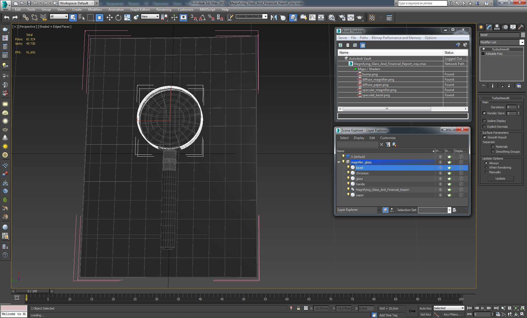Click the Redo arrow in main toolbar
Screen dimensions: 527x318
(x=15, y=18)
